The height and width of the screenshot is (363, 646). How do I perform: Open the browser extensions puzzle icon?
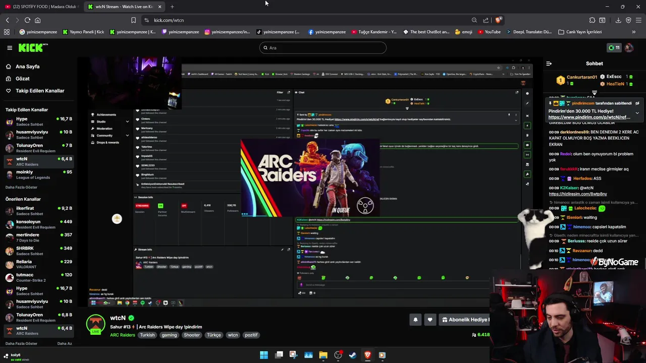[592, 20]
